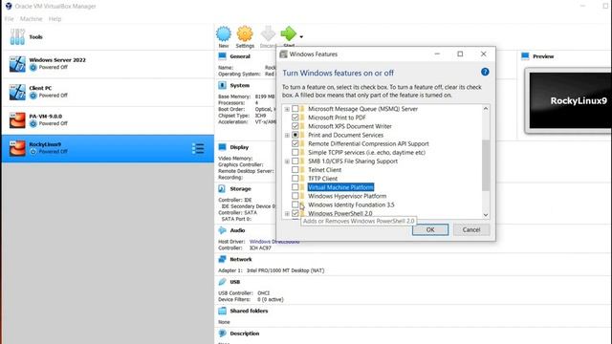Screen dimensions: 612x344
Task: Enable SMB 1.0/CIFS File Sharing Support
Action: (295, 161)
